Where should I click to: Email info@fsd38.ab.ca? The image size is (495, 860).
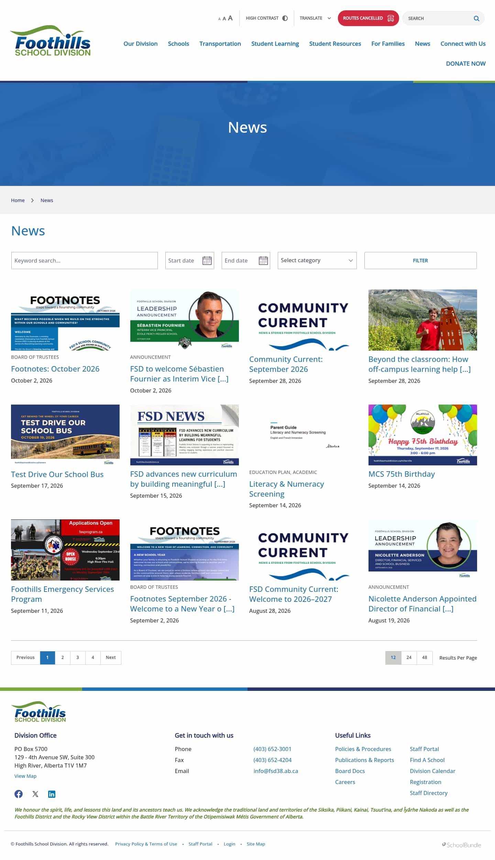276,771
